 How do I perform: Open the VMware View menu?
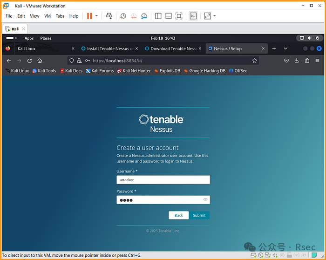tap(34, 16)
